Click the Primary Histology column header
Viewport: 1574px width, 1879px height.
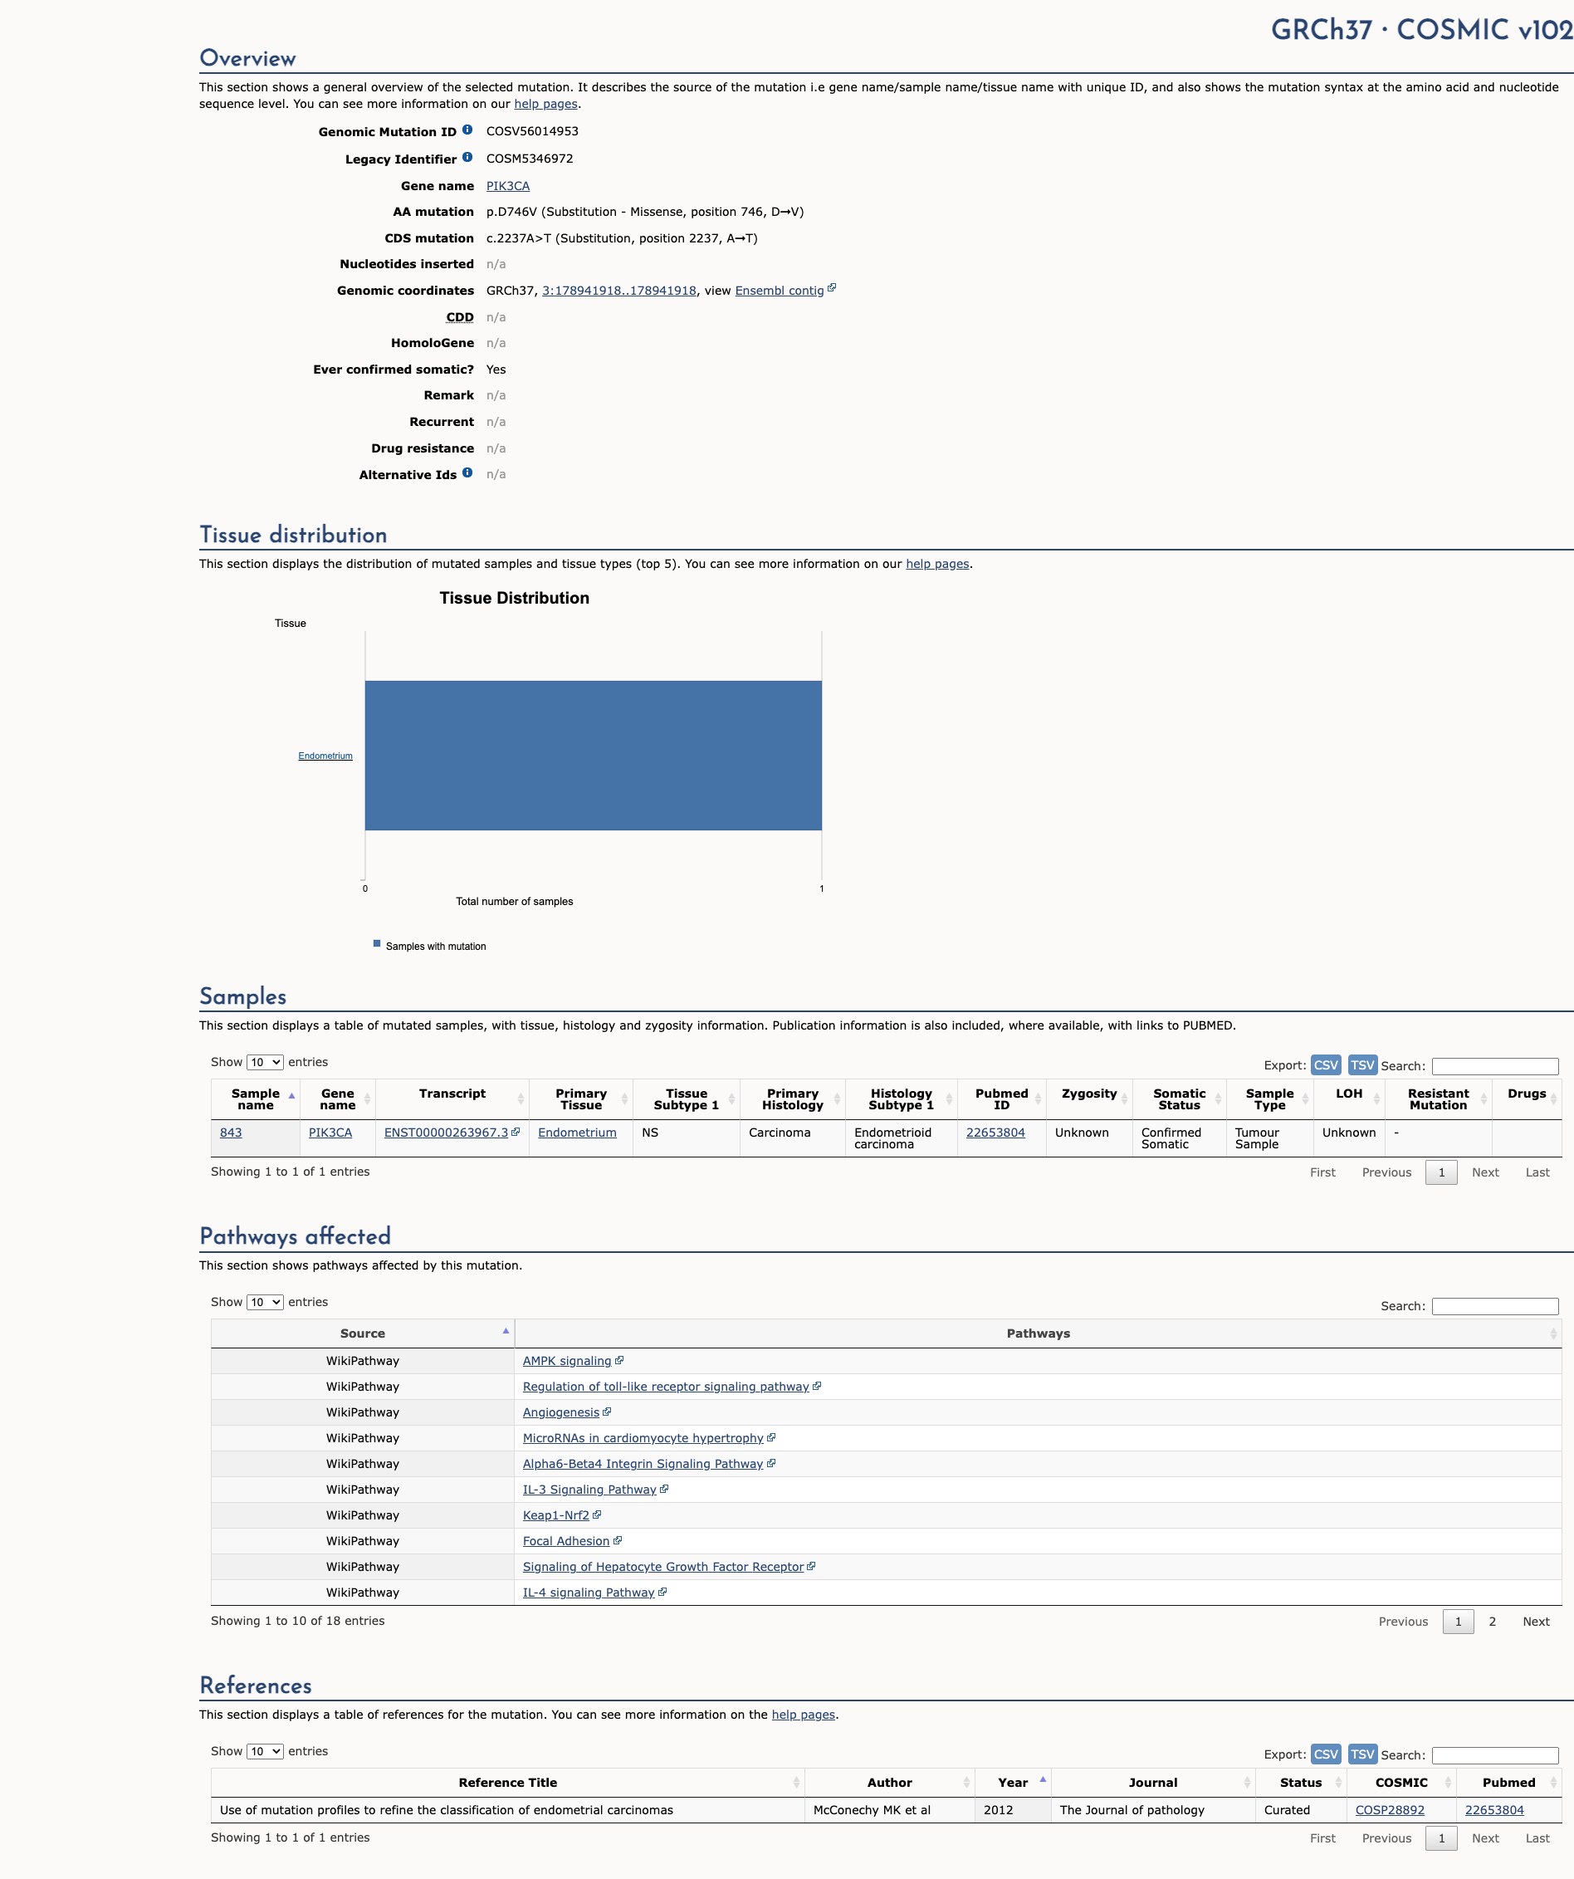click(792, 1099)
